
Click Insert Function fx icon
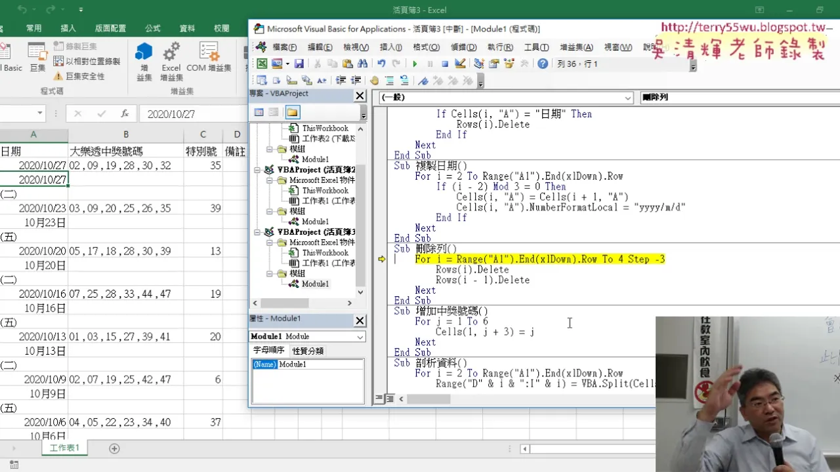tap(125, 114)
